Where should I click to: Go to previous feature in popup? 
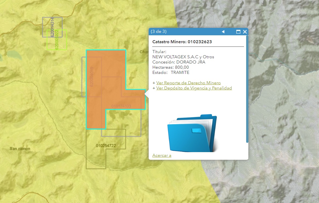pyautogui.click(x=223, y=32)
